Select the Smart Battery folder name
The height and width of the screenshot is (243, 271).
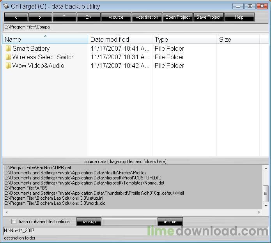pos(31,49)
